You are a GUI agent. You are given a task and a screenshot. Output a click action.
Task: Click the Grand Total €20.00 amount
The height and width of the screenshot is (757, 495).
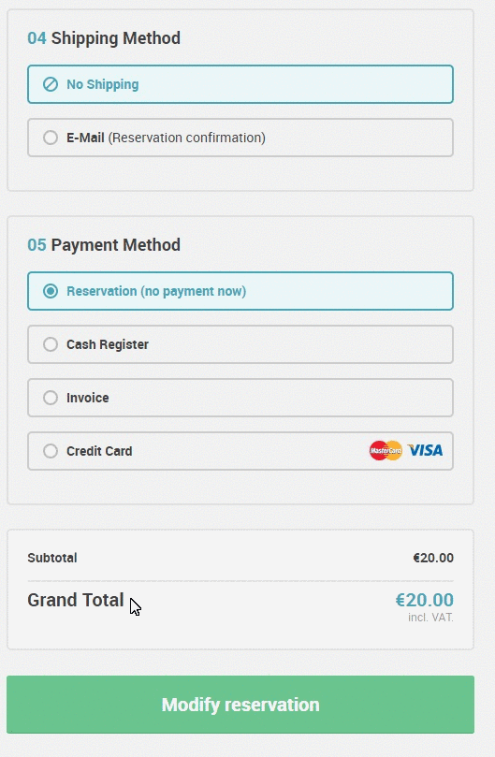425,600
